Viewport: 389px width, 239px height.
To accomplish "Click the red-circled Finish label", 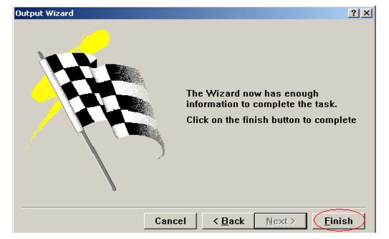I will click(x=339, y=221).
